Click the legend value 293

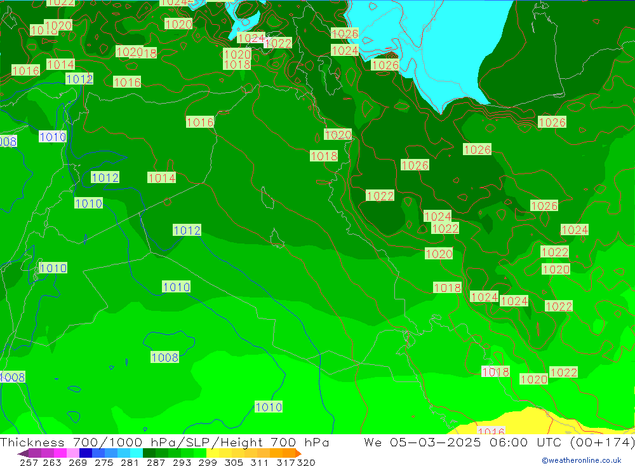click(x=182, y=462)
